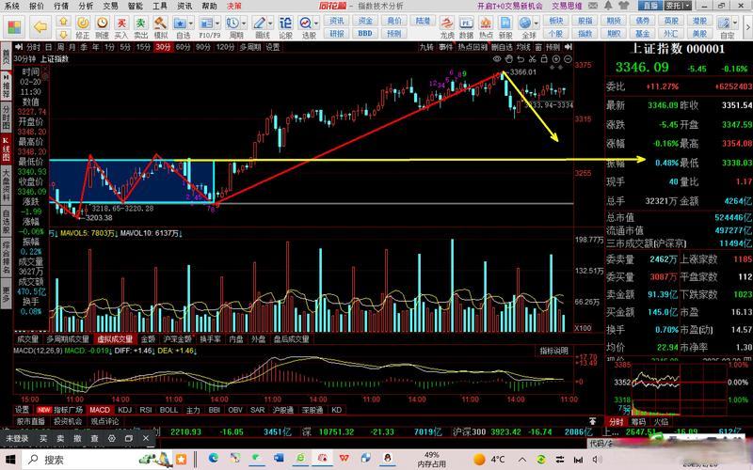Click the 指标说明 button
Image resolution: width=753 pixels, height=470 pixels.
pyautogui.click(x=553, y=350)
